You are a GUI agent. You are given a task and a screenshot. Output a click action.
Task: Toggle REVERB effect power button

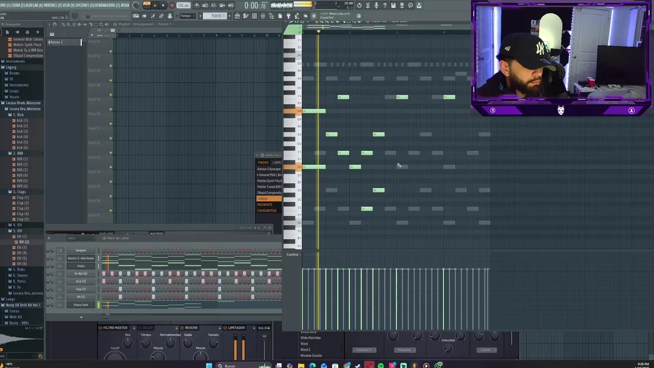181,328
